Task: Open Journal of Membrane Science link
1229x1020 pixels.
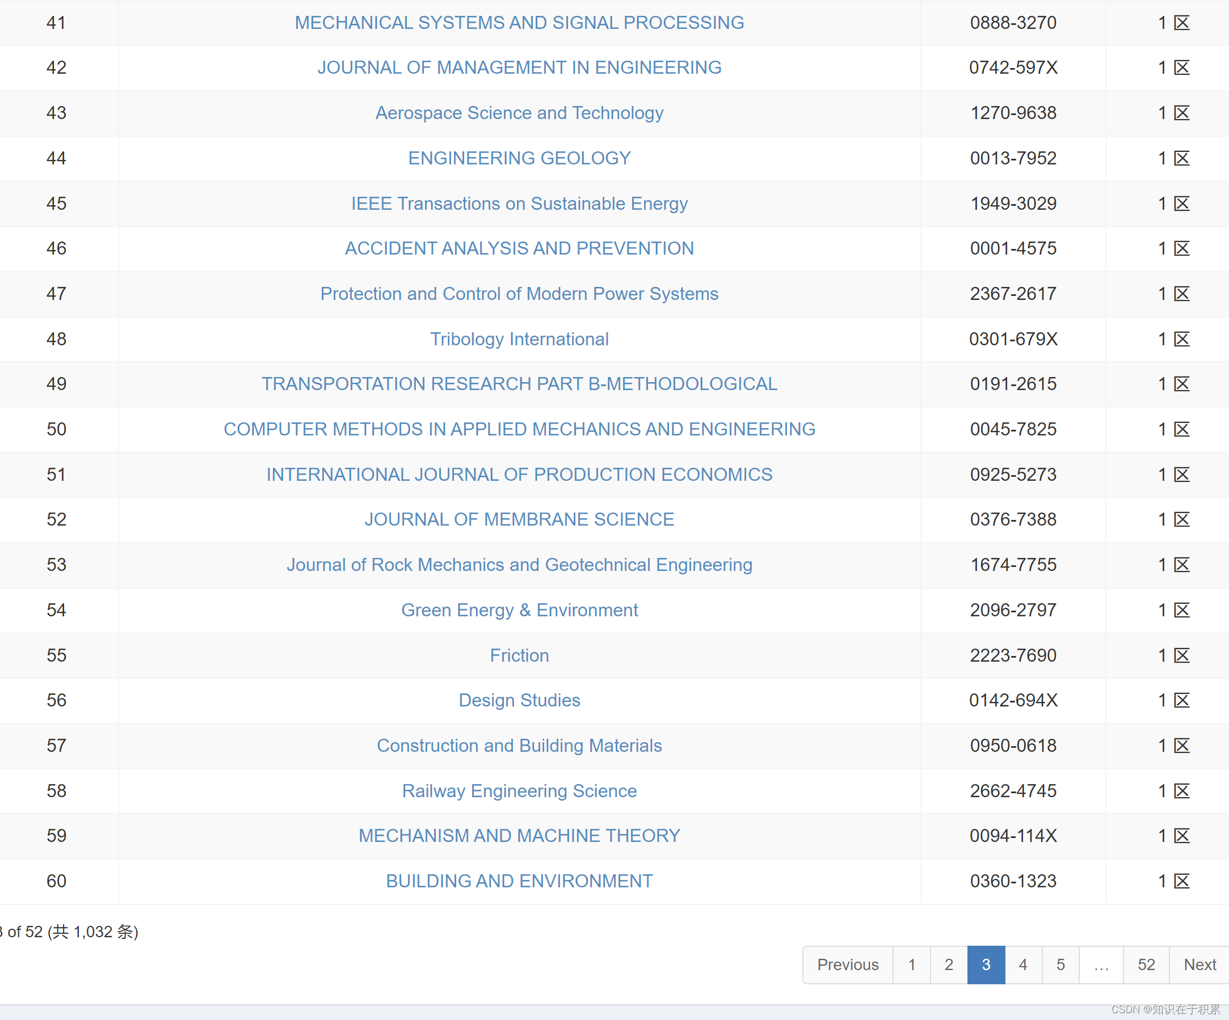Action: tap(519, 519)
